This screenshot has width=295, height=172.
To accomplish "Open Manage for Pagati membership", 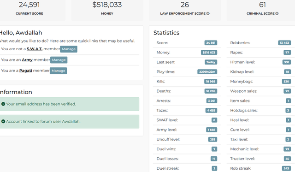I will click(59, 71).
